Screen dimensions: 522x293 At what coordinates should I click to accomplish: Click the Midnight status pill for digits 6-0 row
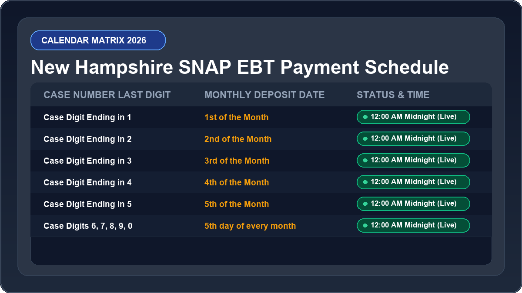tap(413, 225)
